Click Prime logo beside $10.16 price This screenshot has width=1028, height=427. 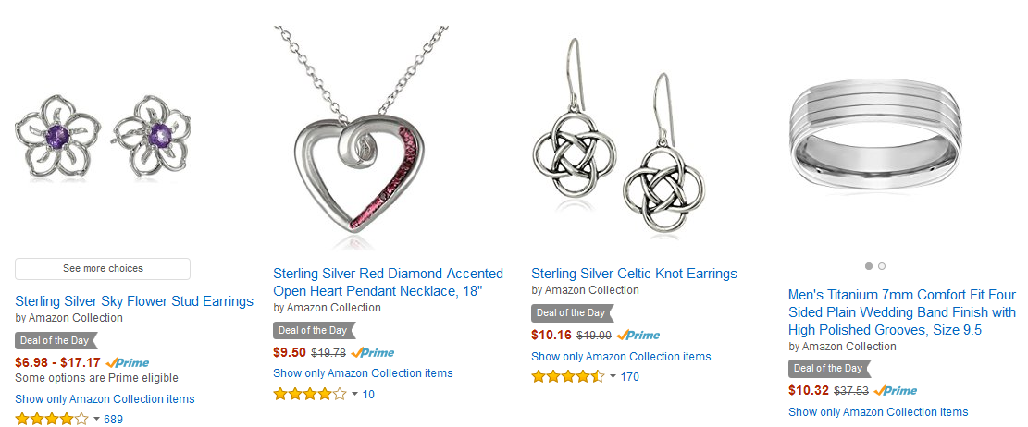638,335
